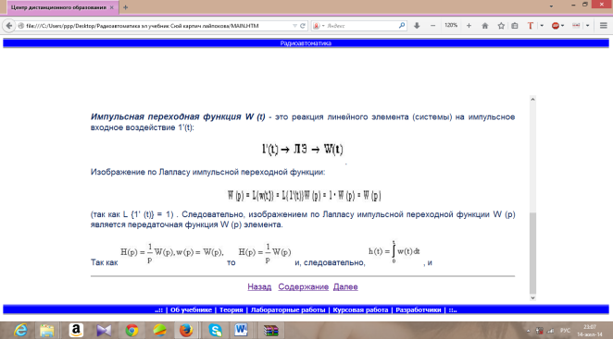The height and width of the screenshot is (339, 613).
Task: Select the Центр дистанционного образования tab
Action: point(58,7)
